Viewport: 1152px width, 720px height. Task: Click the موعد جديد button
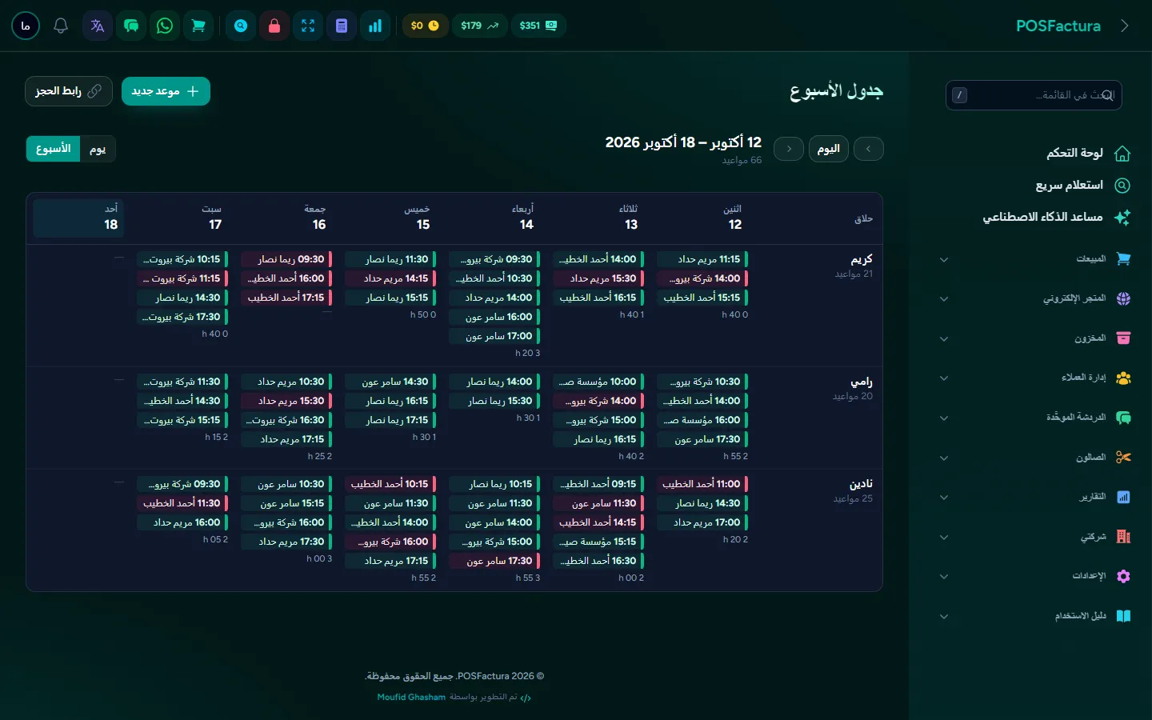[166, 91]
